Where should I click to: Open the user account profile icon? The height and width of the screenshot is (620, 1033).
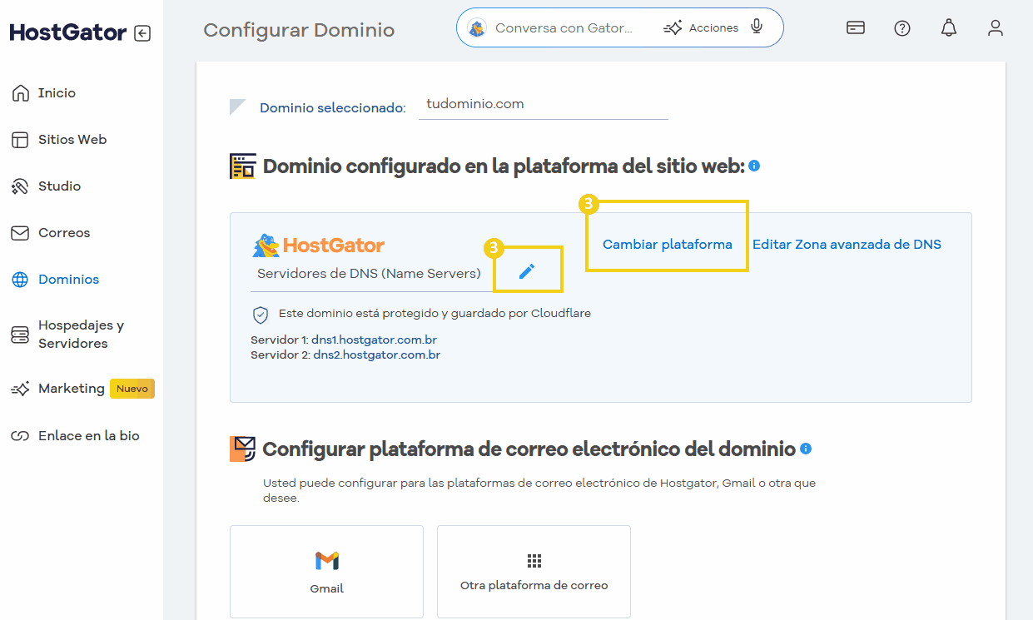click(995, 28)
